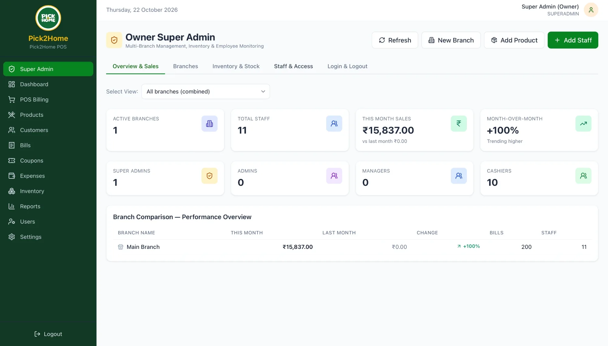Switch to Overview & Sales tab

tap(136, 66)
